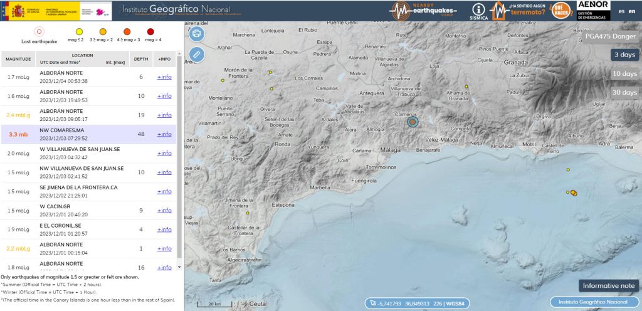Click the '¿Qué hacer?' orange icon
Viewport: 642px width, 311px height.
[559, 11]
